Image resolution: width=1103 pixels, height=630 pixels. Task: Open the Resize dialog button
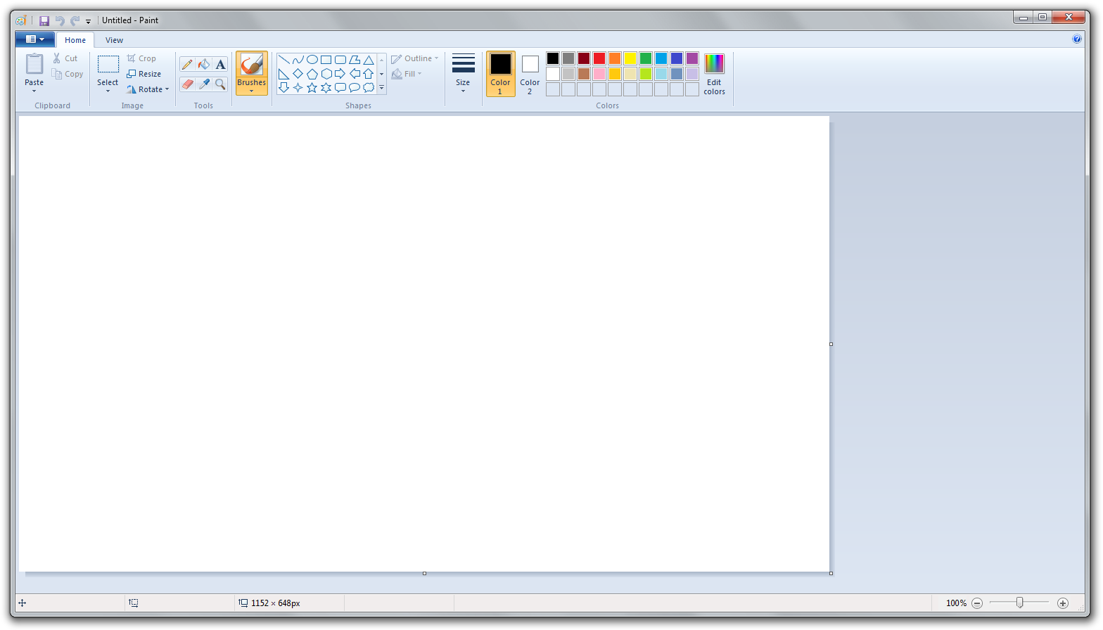click(144, 74)
